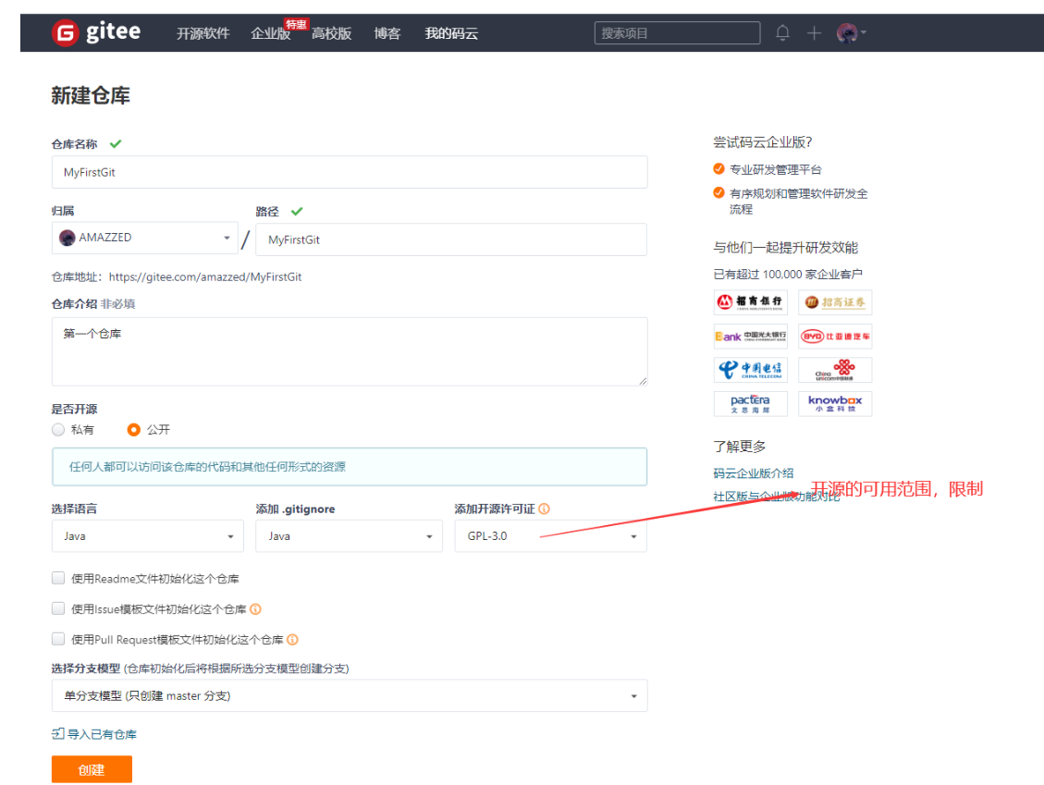
Task: Click the 仓库介绍 text area
Action: coord(350,351)
